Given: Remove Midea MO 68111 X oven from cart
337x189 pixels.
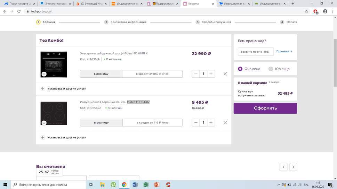Looking at the screenshot, I should 225,74.
